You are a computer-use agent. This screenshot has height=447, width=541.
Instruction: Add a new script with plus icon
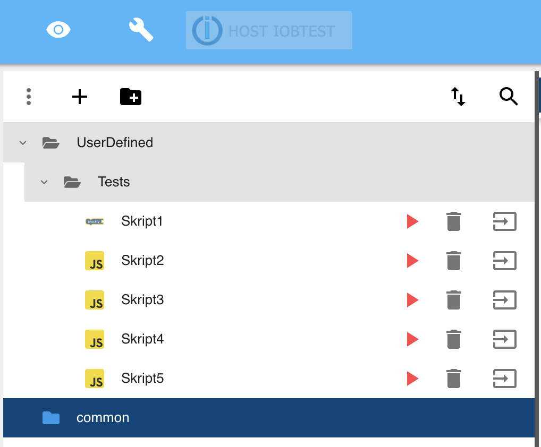80,97
